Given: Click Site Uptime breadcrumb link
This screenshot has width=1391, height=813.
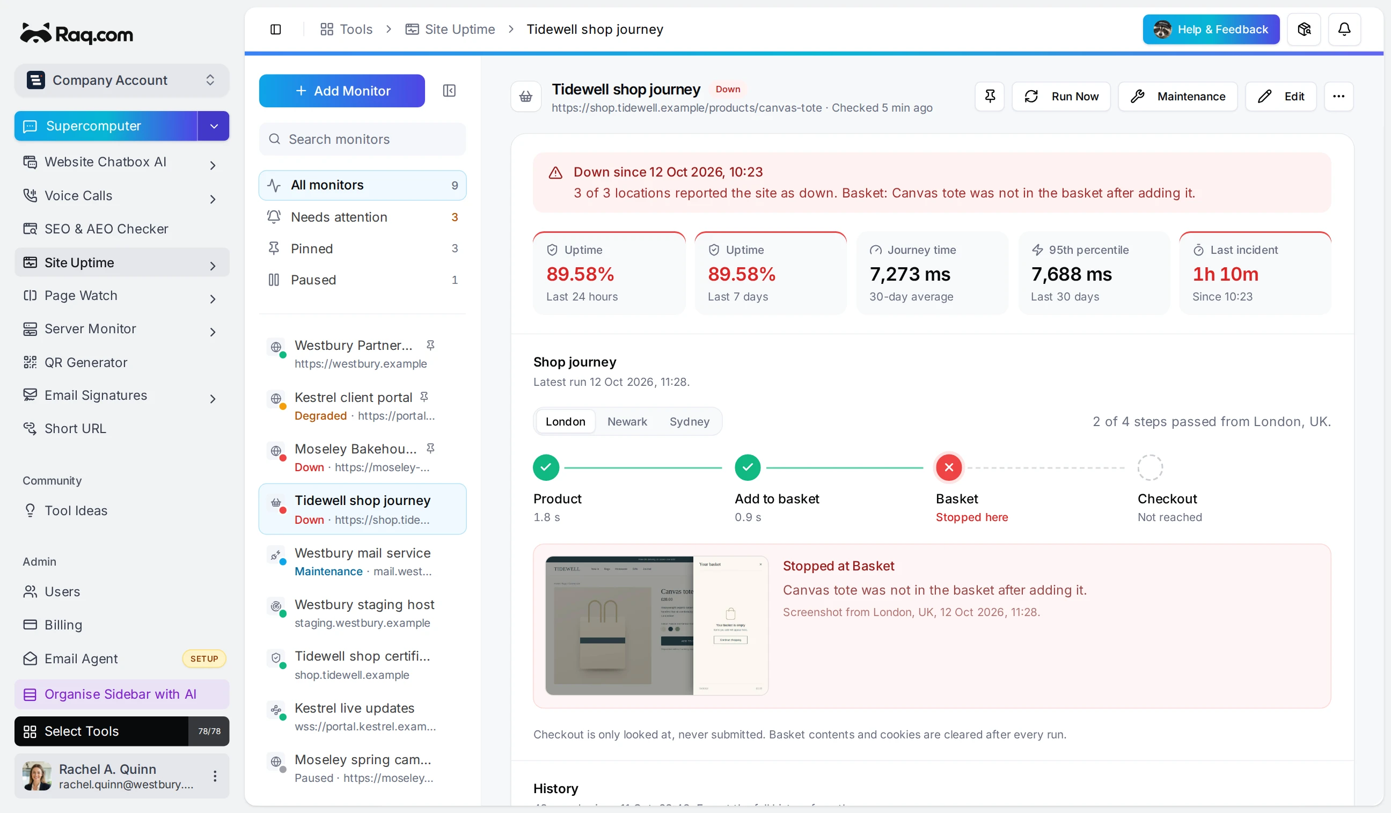Looking at the screenshot, I should [450, 30].
